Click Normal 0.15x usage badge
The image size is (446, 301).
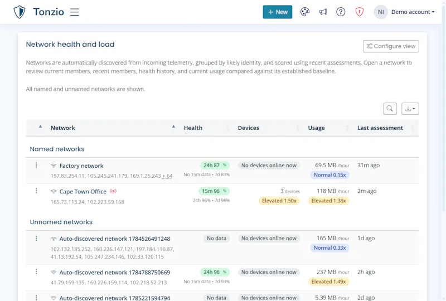(329, 175)
